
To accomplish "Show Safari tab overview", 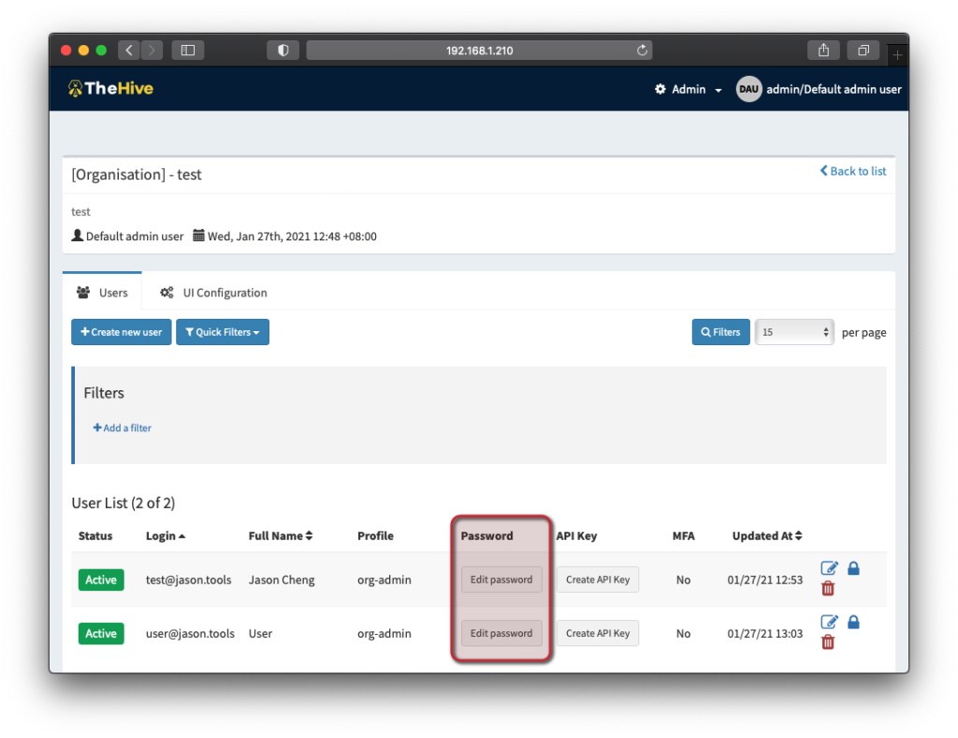I will (x=864, y=51).
